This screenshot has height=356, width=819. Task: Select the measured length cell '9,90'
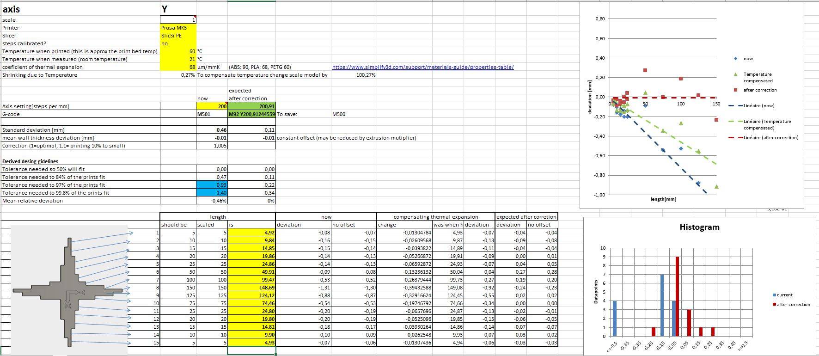tap(251, 335)
